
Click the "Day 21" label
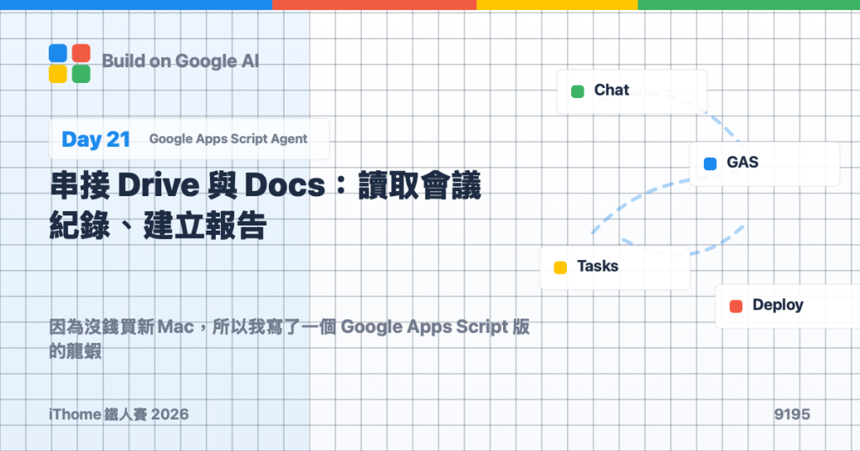96,139
